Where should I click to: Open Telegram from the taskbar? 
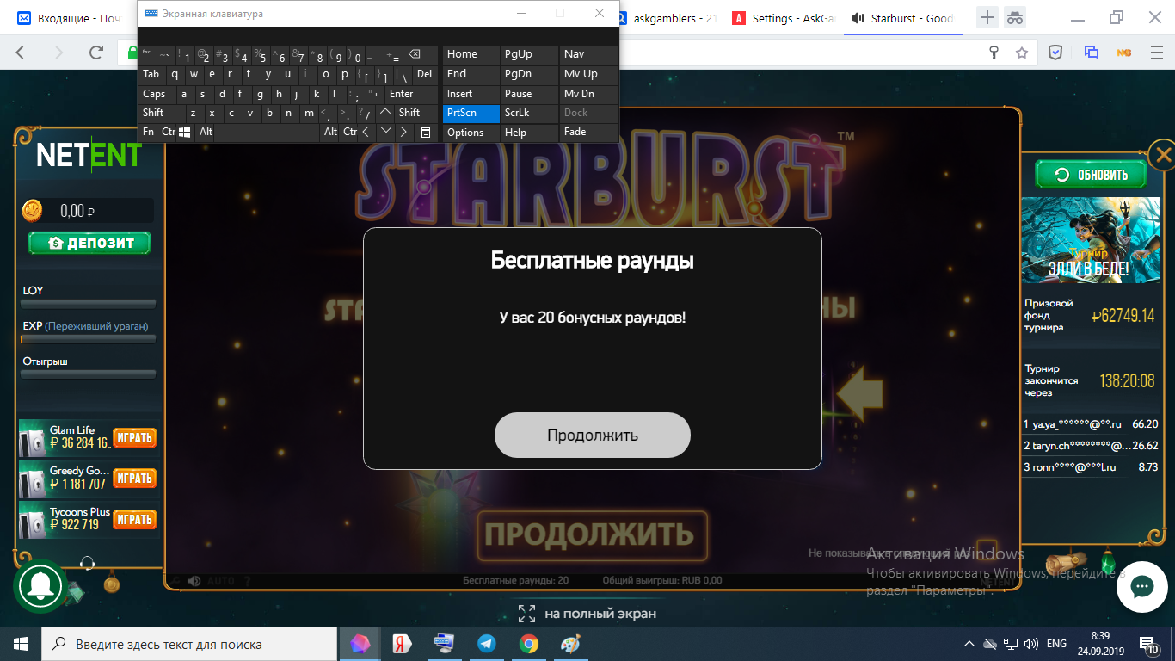pyautogui.click(x=486, y=644)
